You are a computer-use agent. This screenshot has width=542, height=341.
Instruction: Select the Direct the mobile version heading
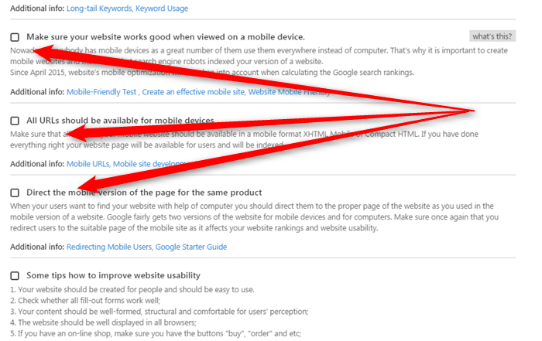(144, 193)
